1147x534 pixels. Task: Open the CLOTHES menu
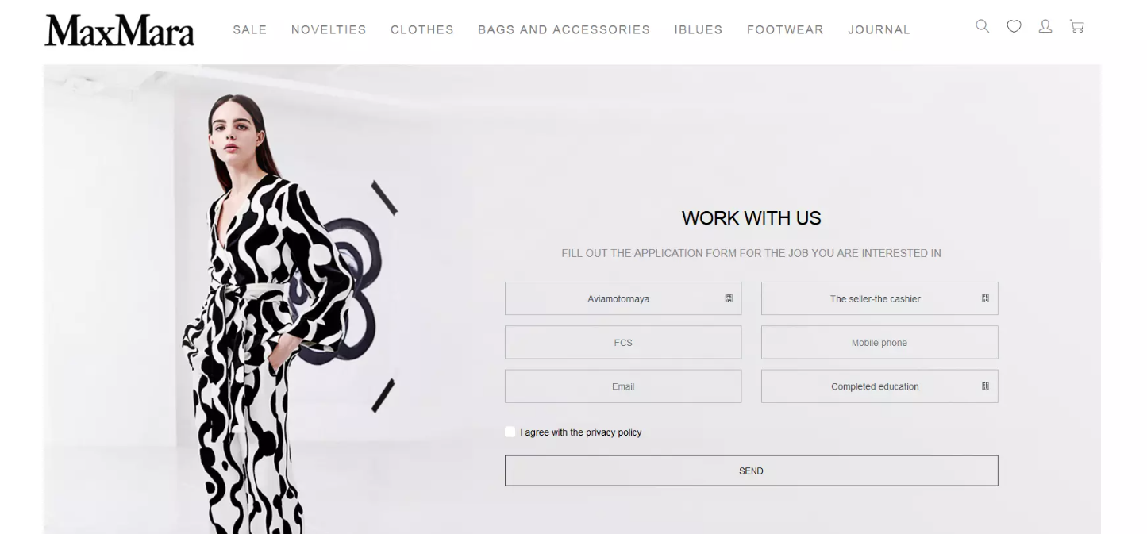pyautogui.click(x=422, y=29)
